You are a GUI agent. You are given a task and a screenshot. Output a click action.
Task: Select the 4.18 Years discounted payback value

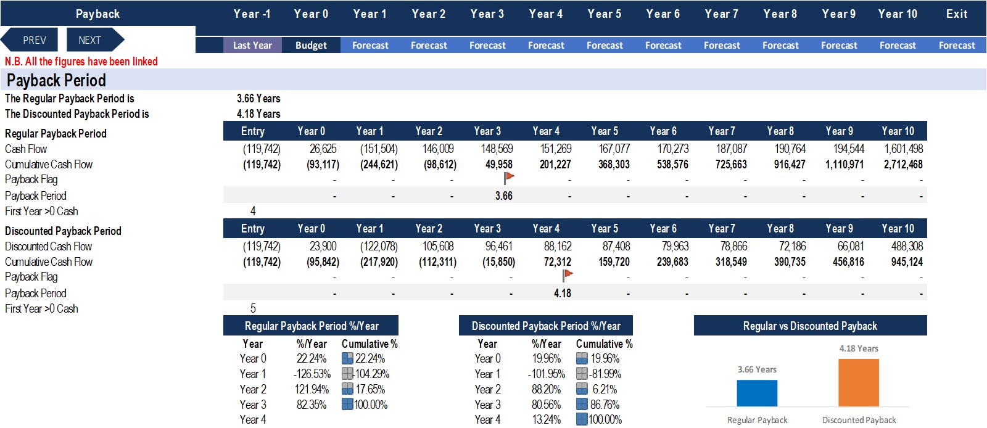(258, 113)
